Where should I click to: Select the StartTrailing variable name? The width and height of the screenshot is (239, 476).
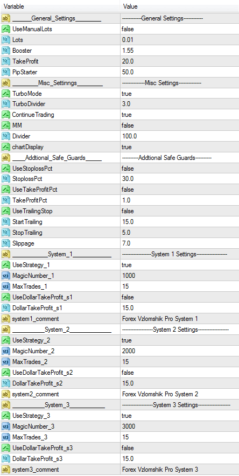(27, 222)
